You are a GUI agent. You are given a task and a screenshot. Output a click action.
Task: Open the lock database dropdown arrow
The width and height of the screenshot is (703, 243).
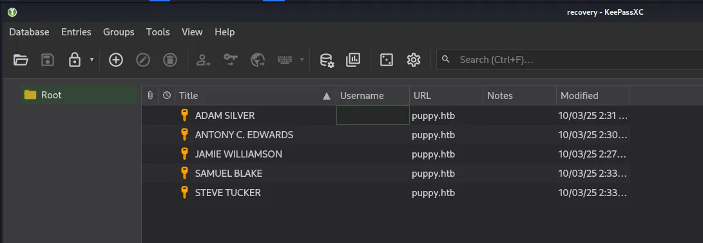(91, 60)
